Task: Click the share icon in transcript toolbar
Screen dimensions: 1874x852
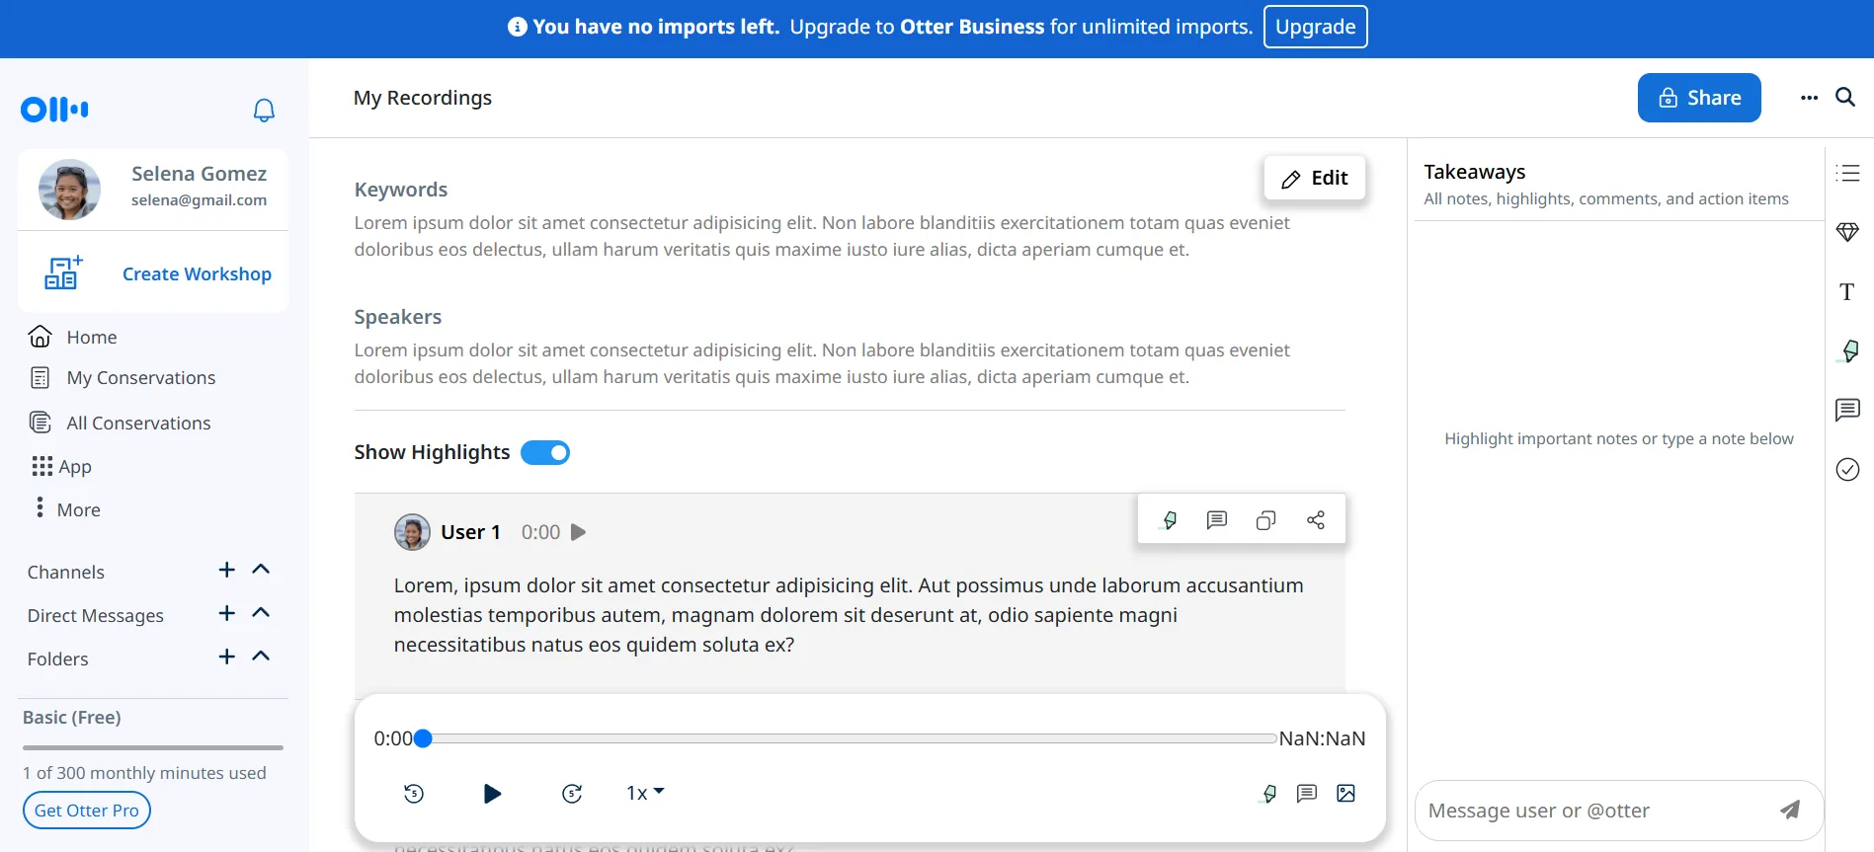Action: click(1315, 520)
